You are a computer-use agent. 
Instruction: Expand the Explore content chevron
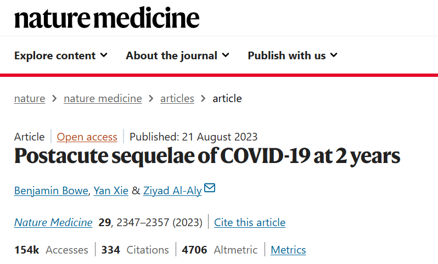tap(104, 55)
